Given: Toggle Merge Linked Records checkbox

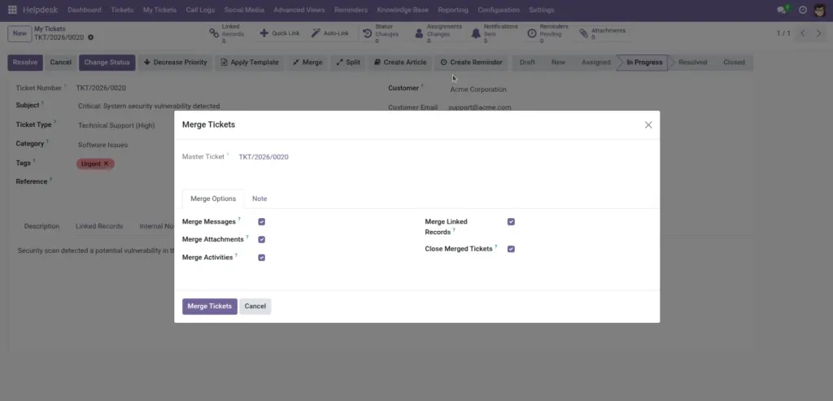Looking at the screenshot, I should point(511,221).
